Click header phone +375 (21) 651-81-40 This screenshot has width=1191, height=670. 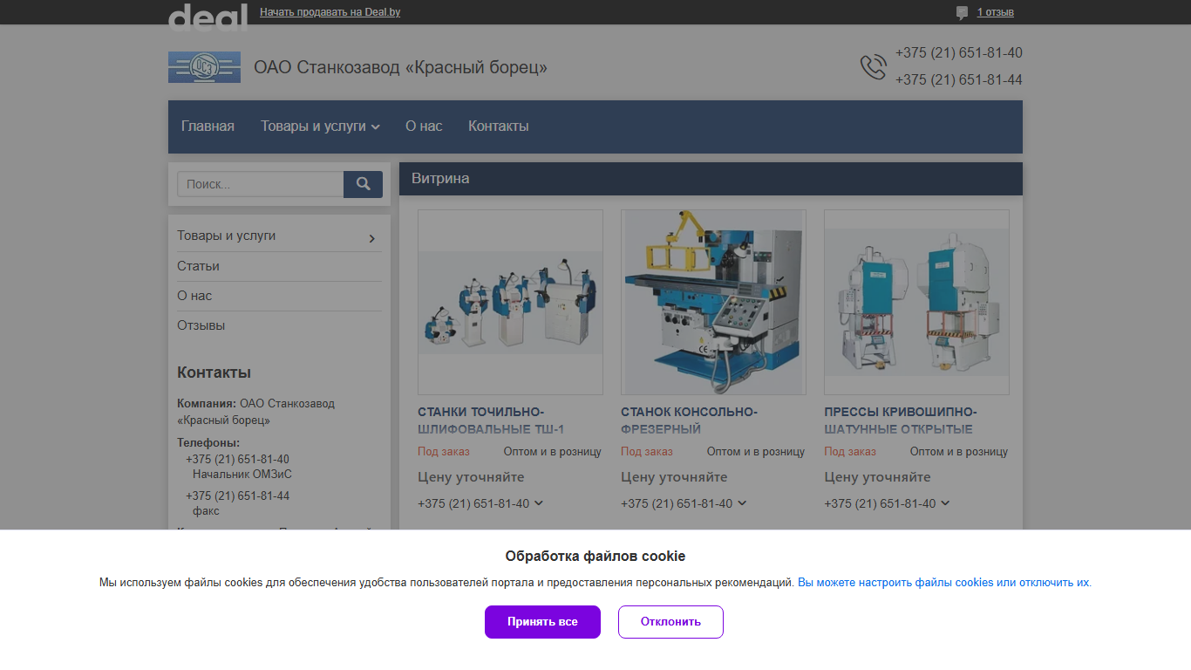tap(959, 53)
